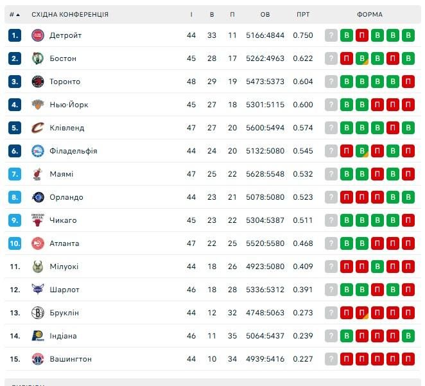Open the Філадельфія team link
425x386 pixels.
coord(73,151)
